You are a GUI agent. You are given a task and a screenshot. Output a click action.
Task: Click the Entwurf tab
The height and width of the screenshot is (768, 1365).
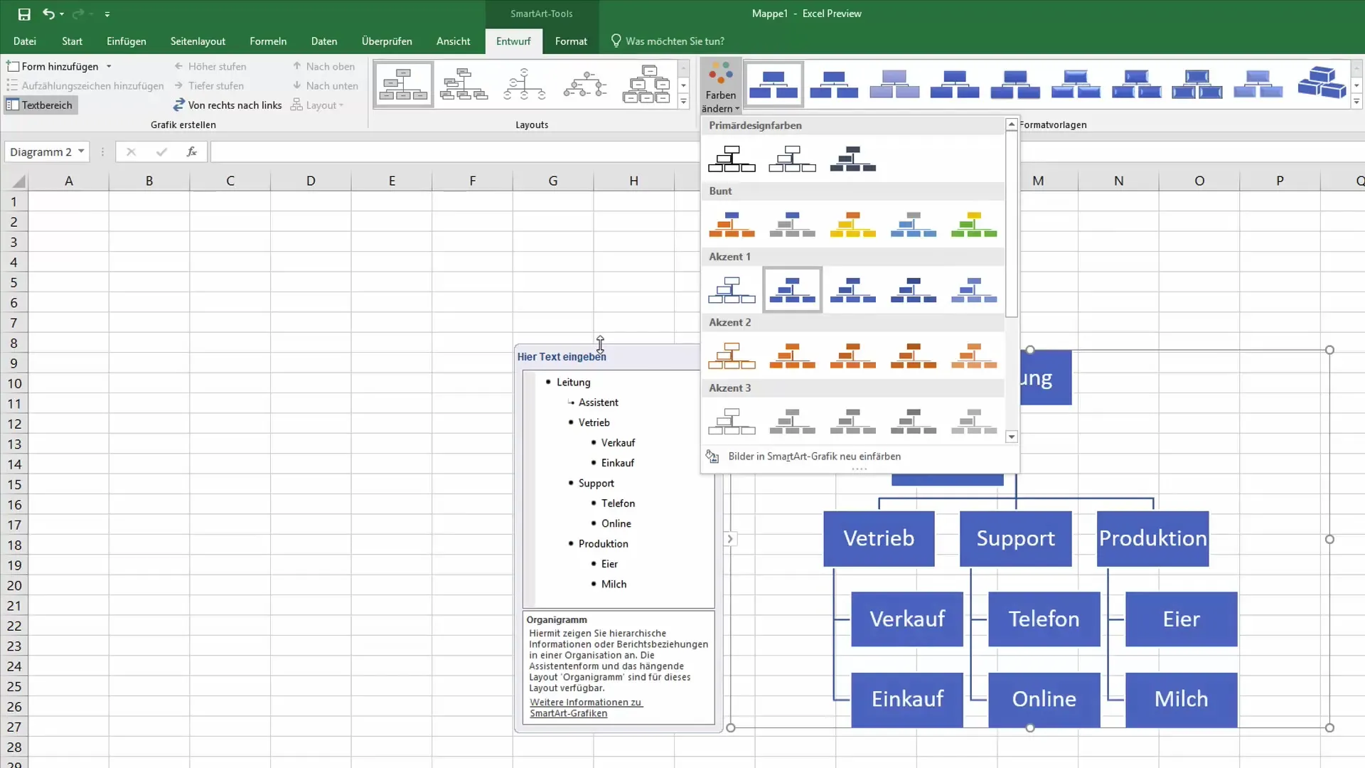[513, 41]
